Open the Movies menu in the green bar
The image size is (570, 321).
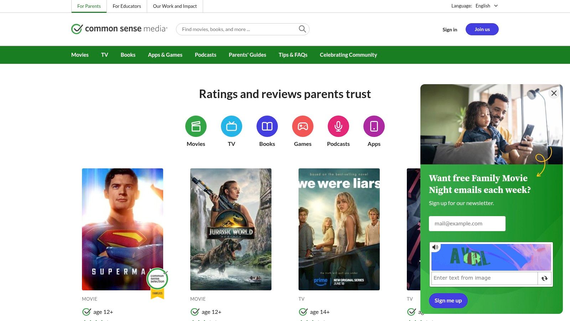pyautogui.click(x=80, y=55)
